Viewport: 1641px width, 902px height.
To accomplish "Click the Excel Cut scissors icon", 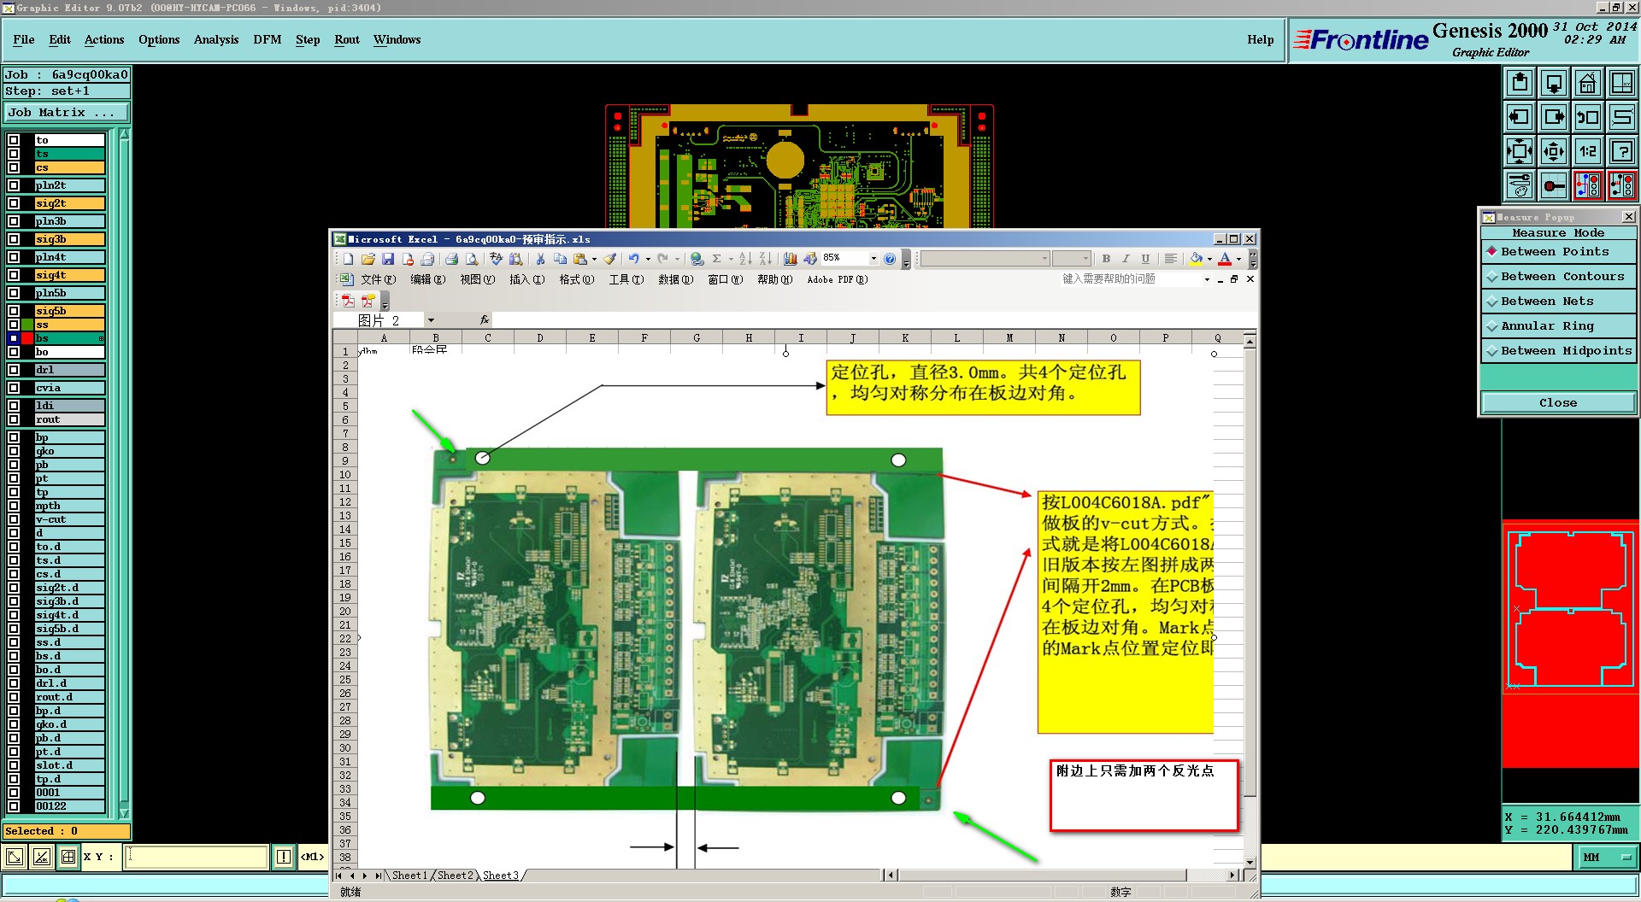I will pyautogui.click(x=540, y=259).
